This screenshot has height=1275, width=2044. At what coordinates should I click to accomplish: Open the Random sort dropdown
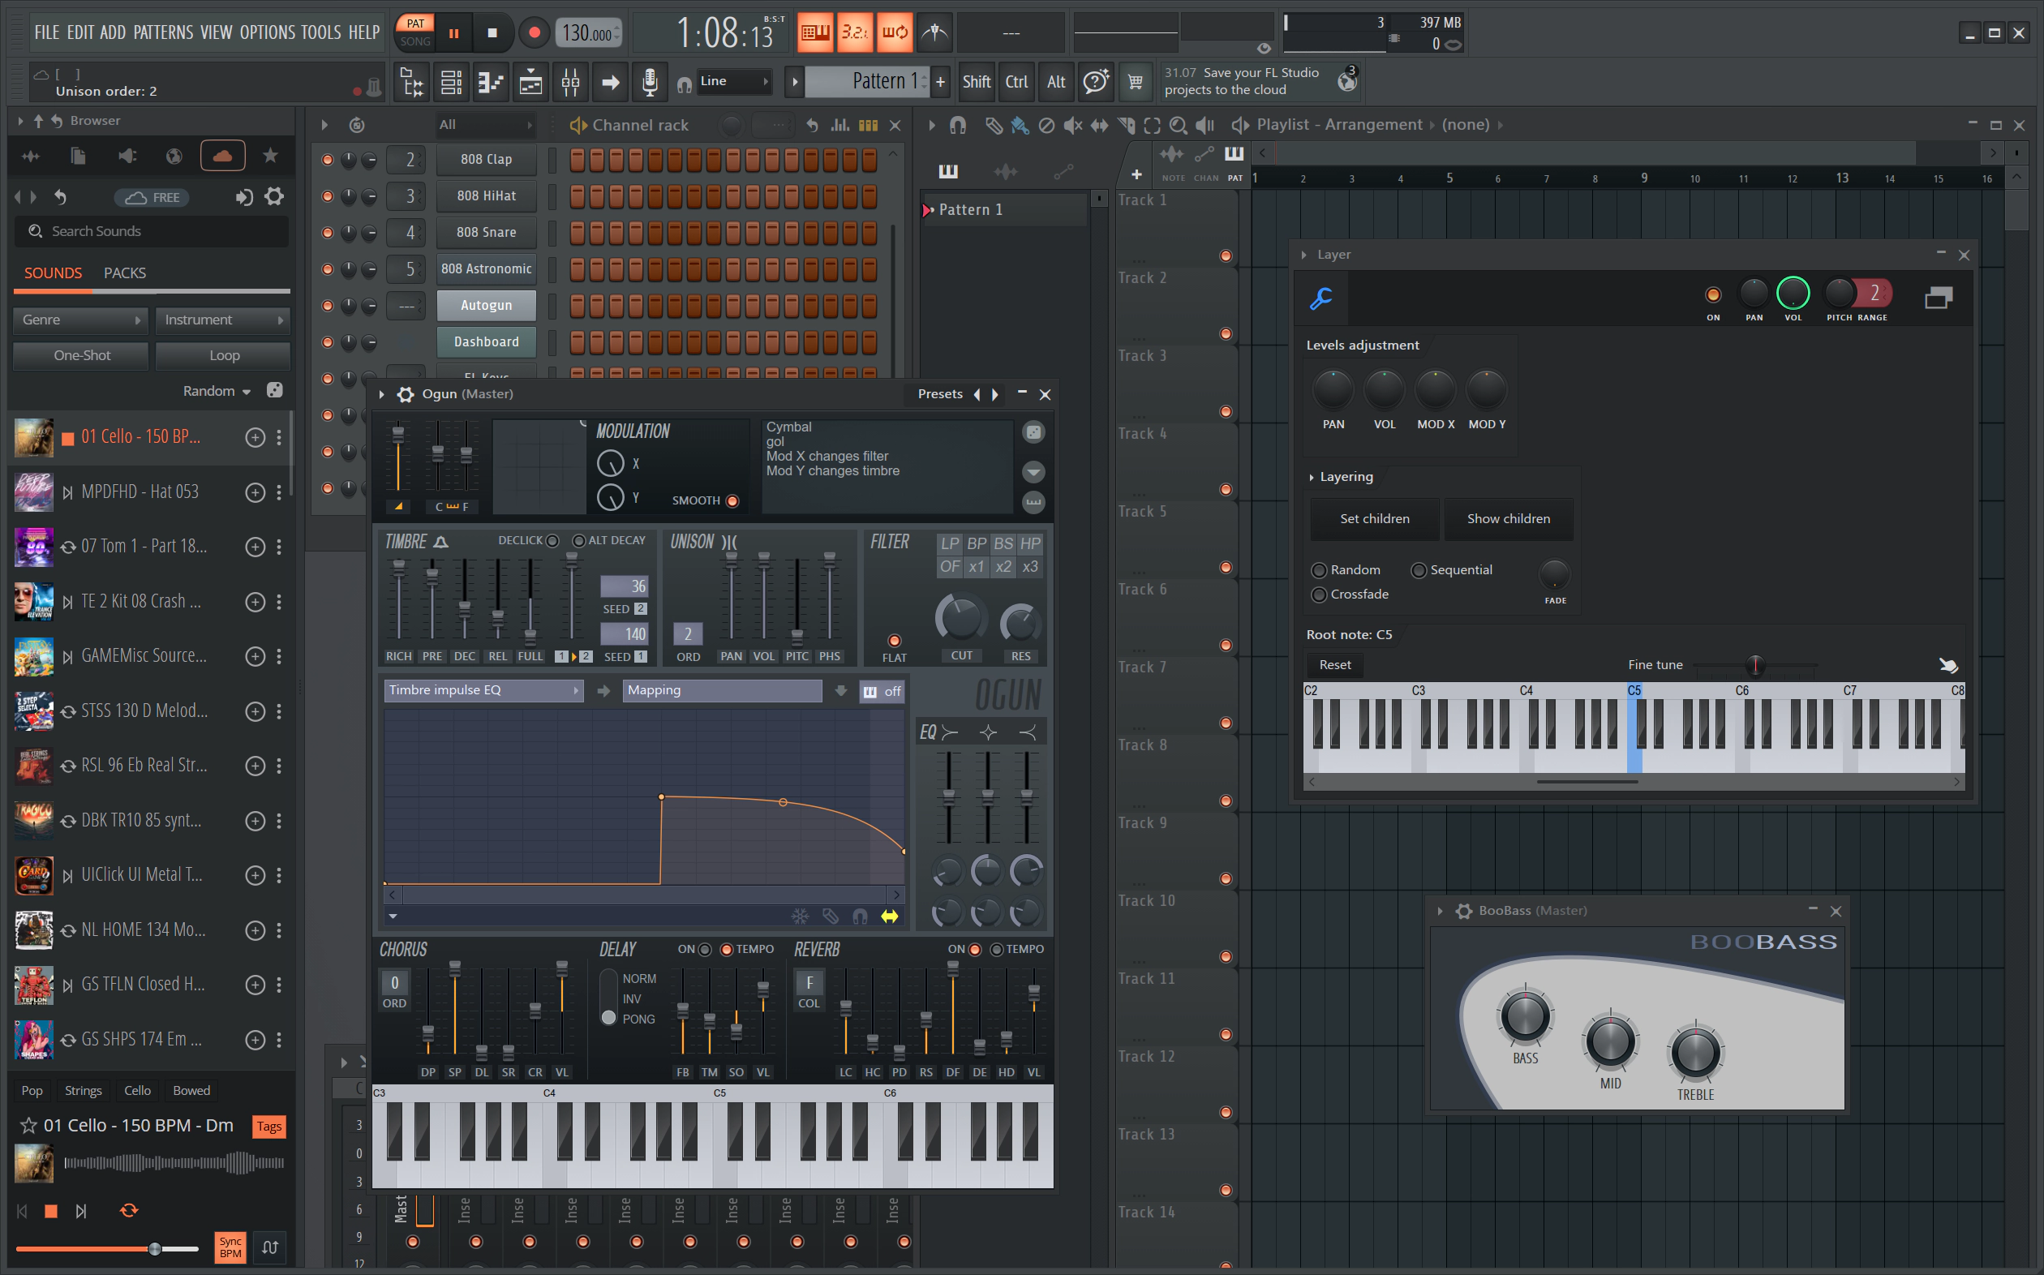[217, 391]
